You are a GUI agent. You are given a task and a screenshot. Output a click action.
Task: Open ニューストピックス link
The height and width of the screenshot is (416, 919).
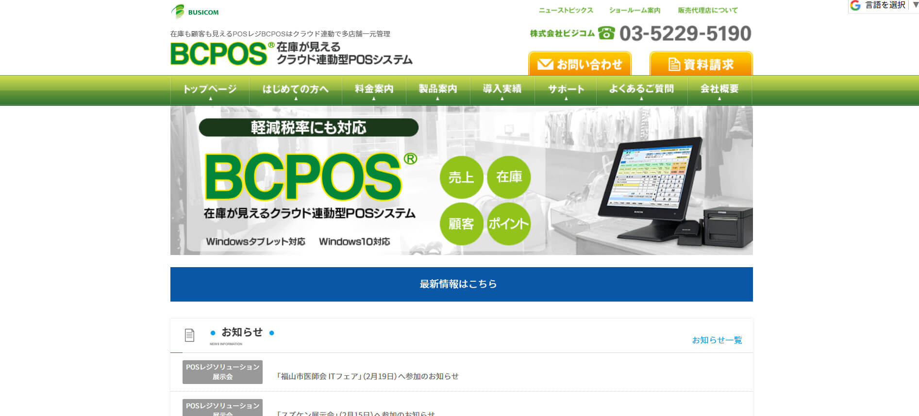click(x=566, y=10)
